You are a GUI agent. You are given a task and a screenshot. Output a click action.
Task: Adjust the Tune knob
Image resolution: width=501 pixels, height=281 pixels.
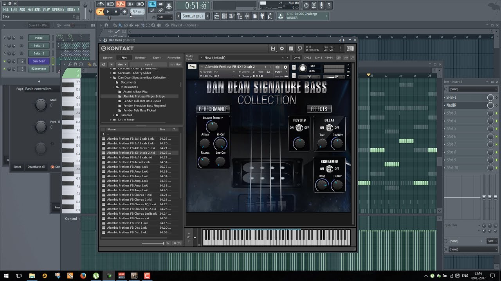click(x=303, y=69)
